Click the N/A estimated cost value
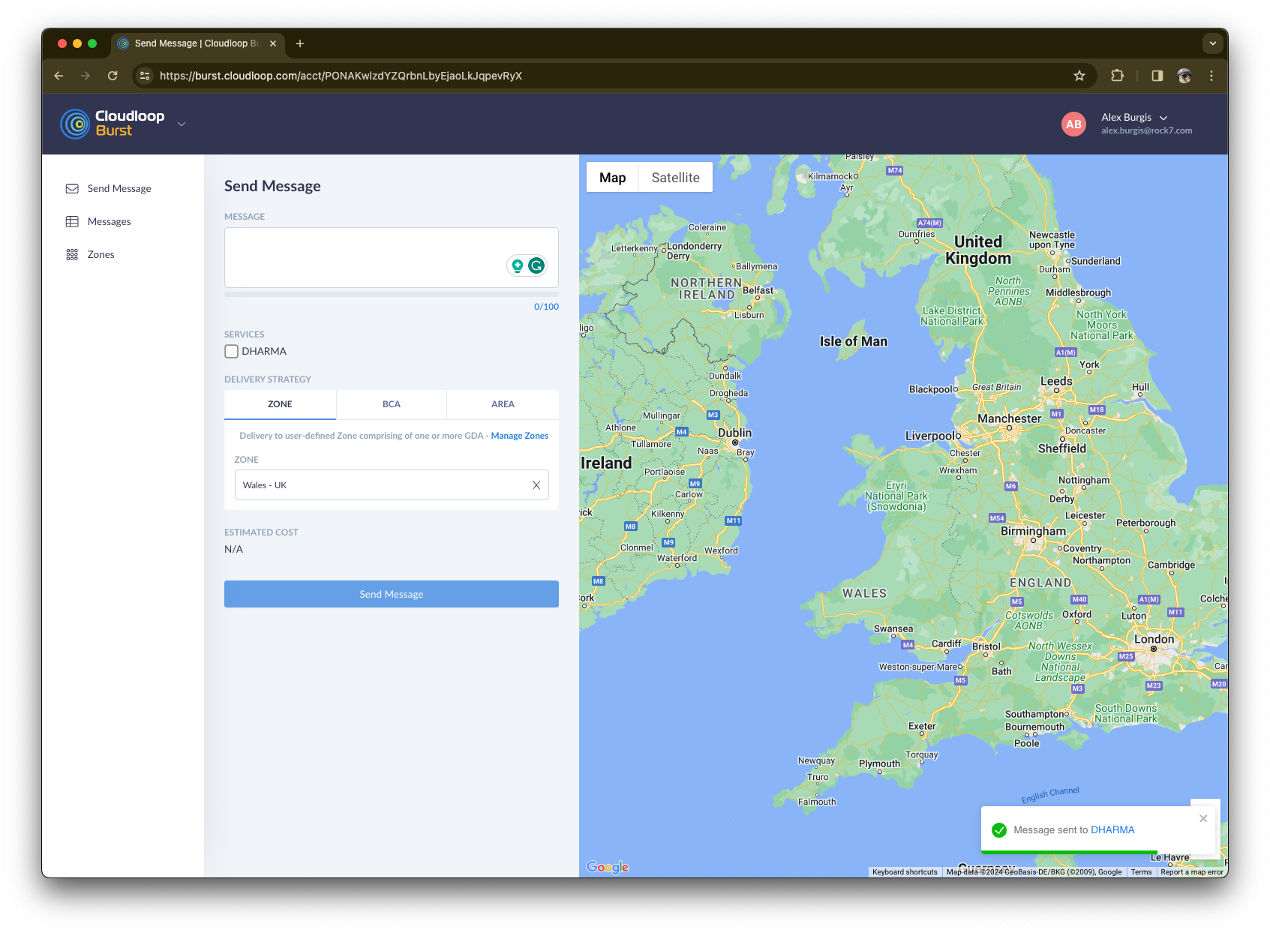This screenshot has height=933, width=1270. click(x=233, y=549)
